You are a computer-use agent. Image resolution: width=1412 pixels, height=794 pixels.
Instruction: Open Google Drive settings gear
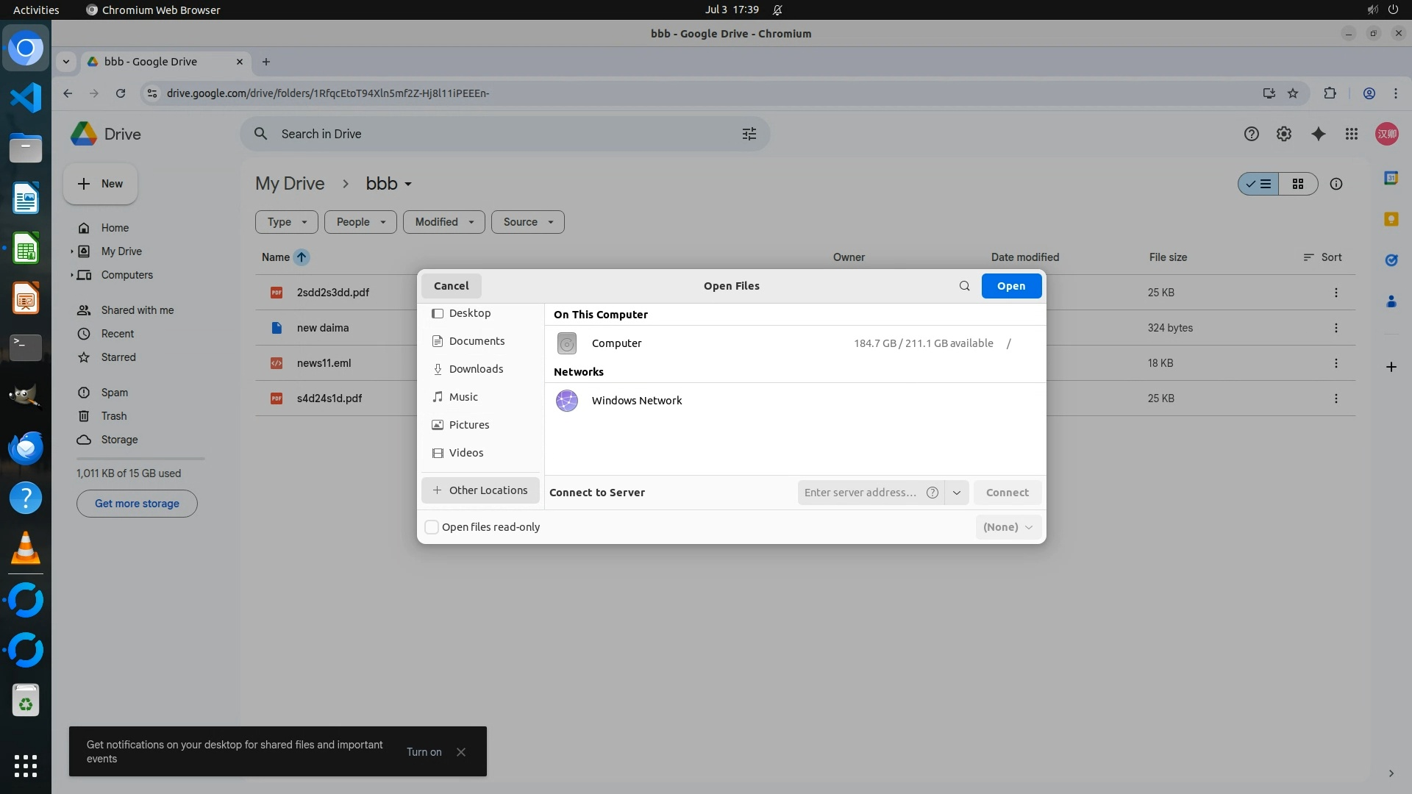pyautogui.click(x=1283, y=134)
